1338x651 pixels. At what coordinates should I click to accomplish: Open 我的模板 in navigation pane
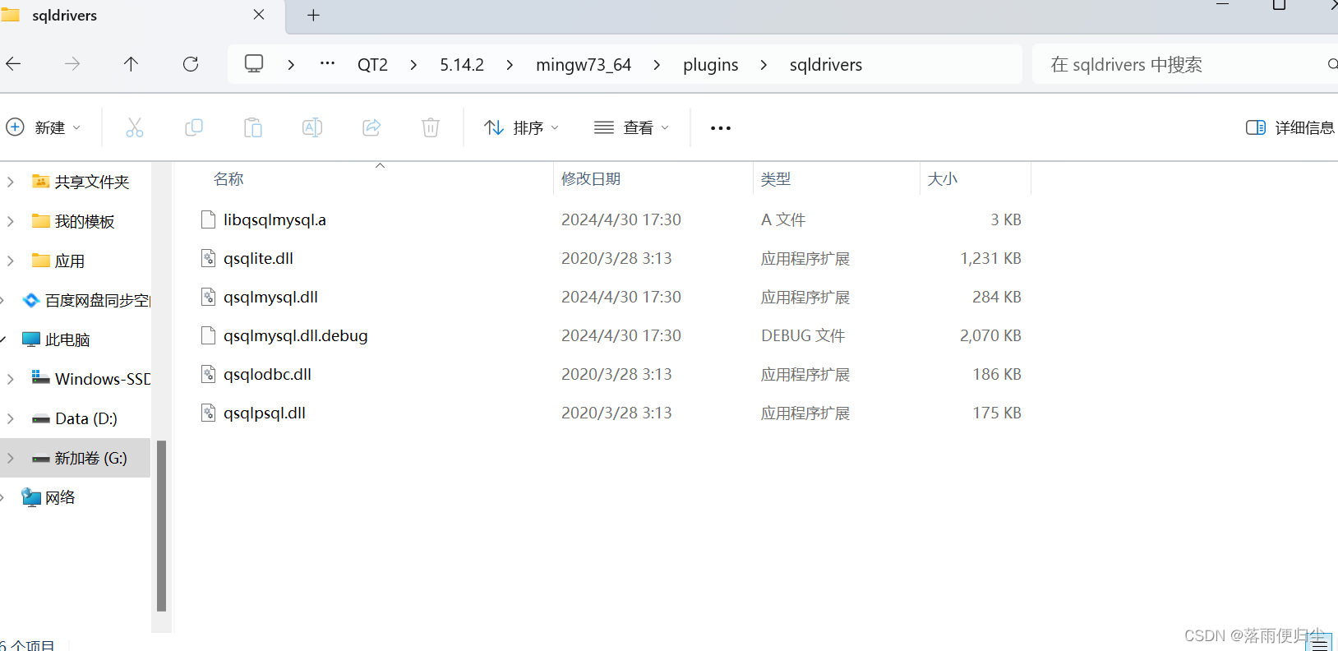coord(85,221)
